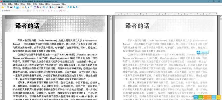Click the font size stepper arrows
Screen dimensions: 222x100
(28, 10)
